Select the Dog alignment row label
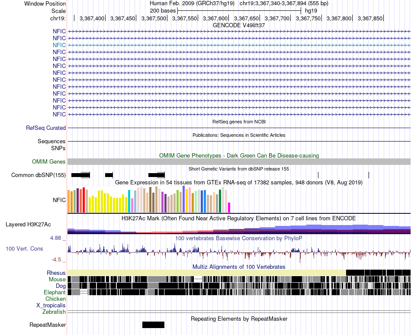The height and width of the screenshot is (335, 411). 61,286
